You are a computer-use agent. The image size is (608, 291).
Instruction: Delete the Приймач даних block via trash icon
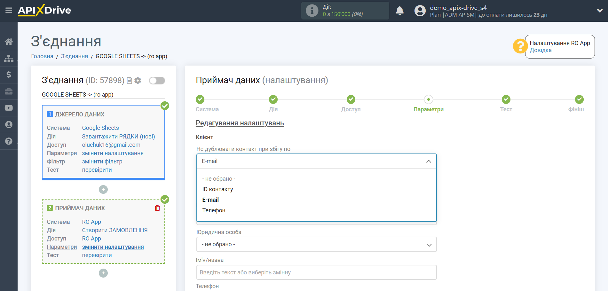pyautogui.click(x=157, y=208)
